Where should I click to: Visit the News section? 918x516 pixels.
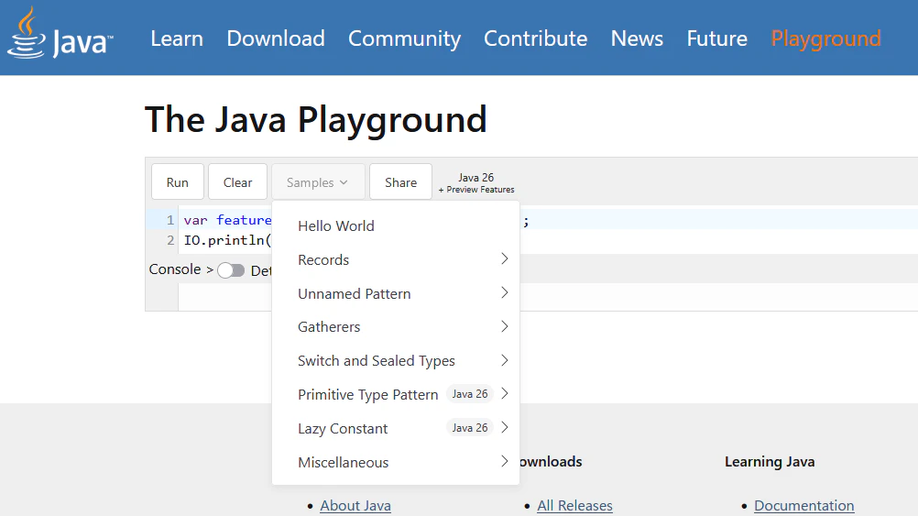point(637,38)
